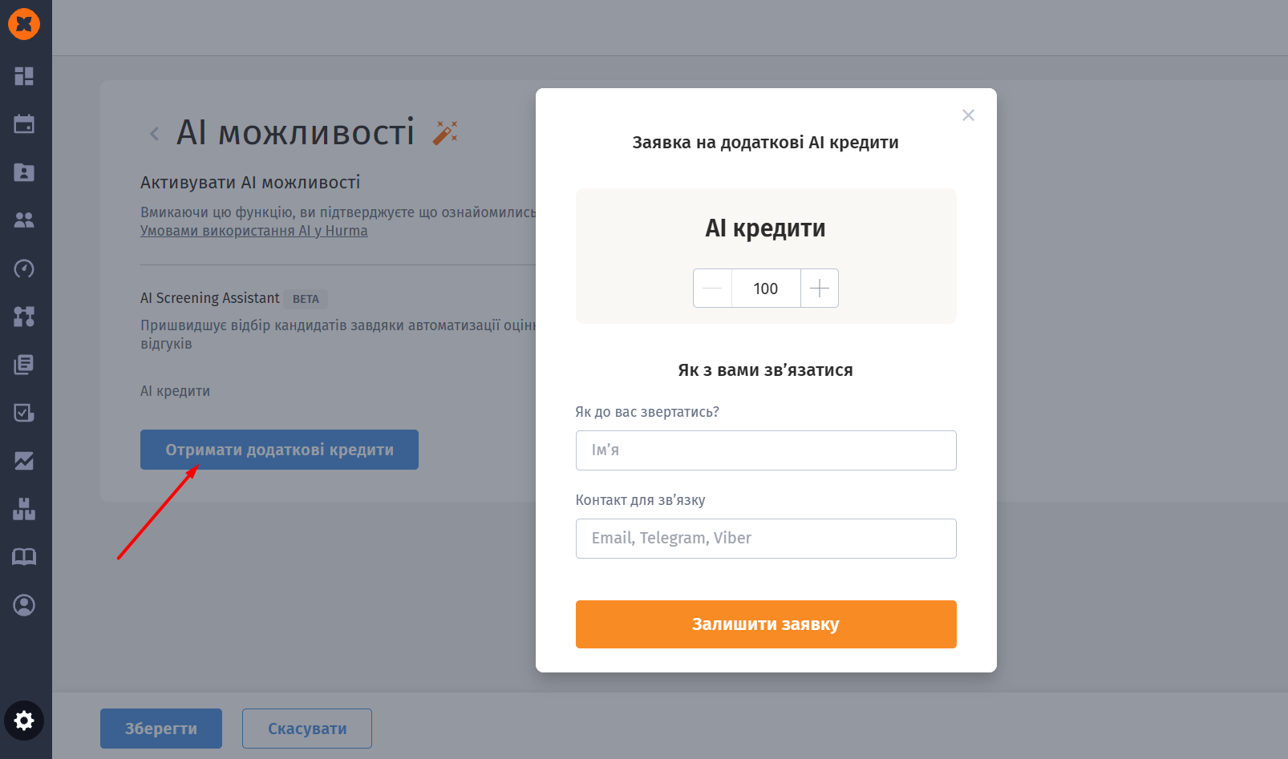This screenshot has height=759, width=1288.
Task: Click the checklist tasks sidebar icon
Action: [x=24, y=413]
